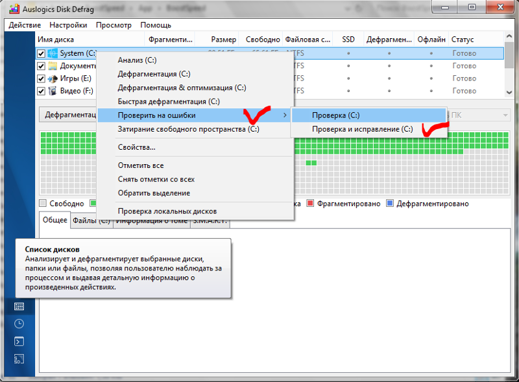Sort by Имя диска column header

90,40
